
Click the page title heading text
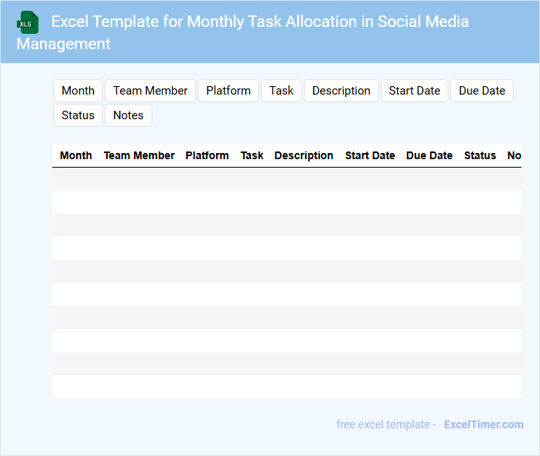click(260, 22)
